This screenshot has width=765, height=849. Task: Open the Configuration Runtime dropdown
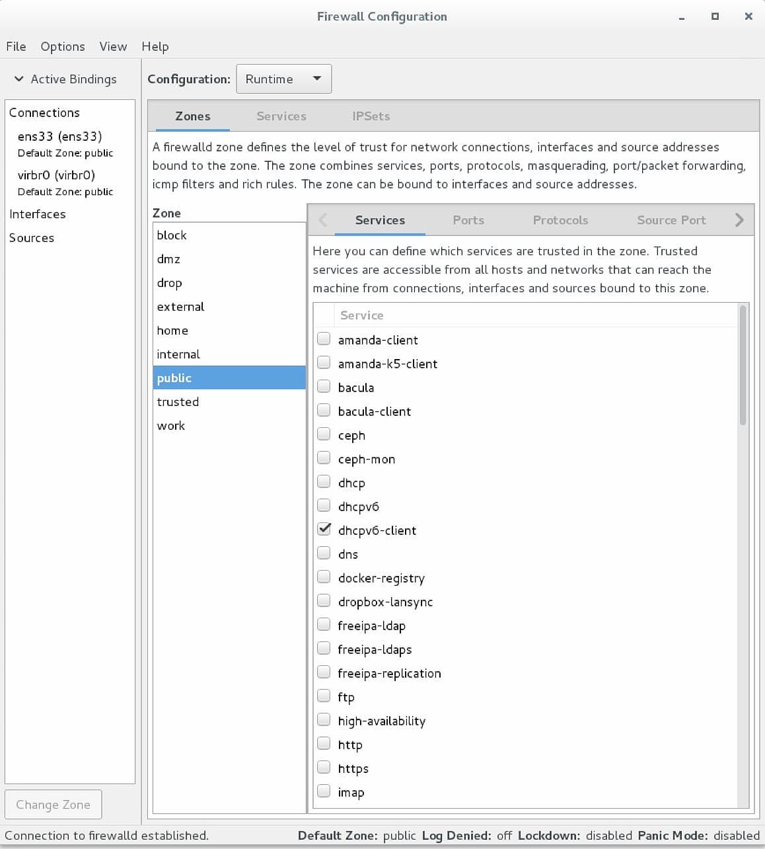coord(283,79)
